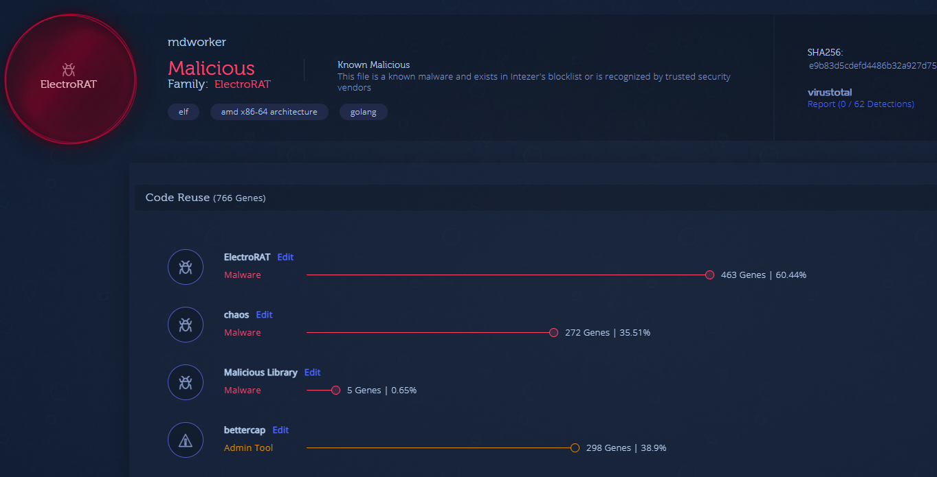Click the Malicious verdict label
Image resolution: width=937 pixels, height=477 pixels.
(x=211, y=68)
